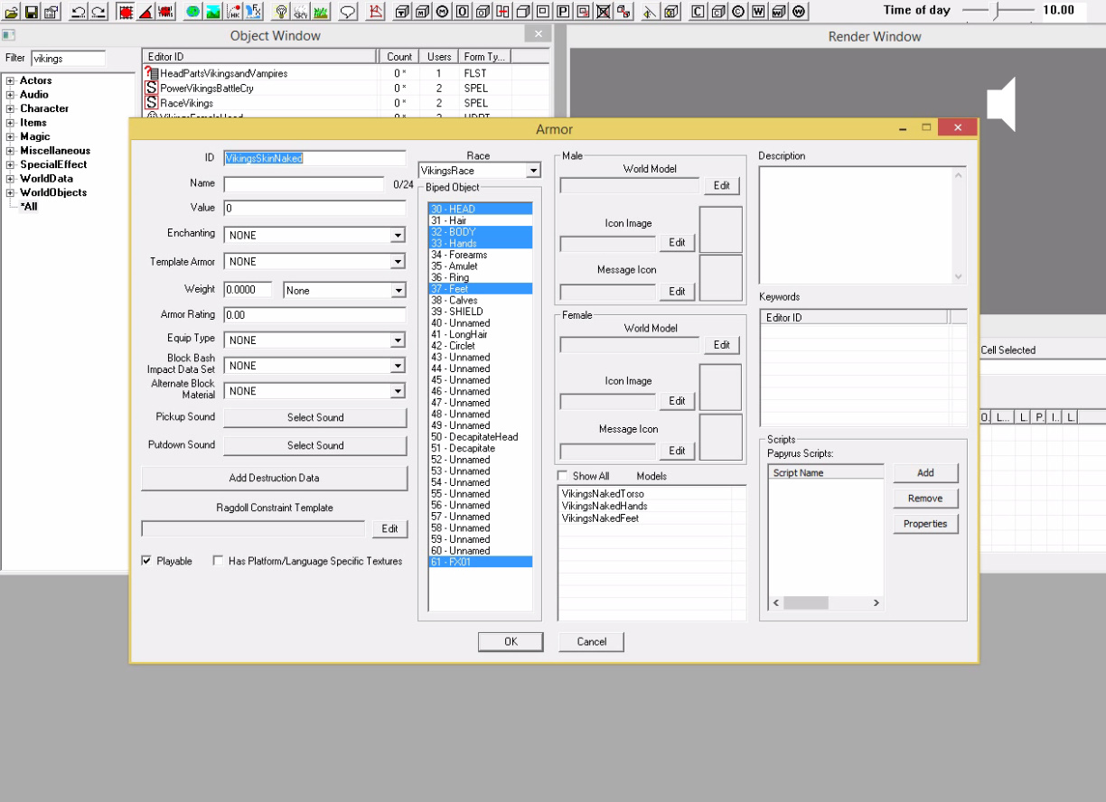
Task: Click the Cancel button
Action: 592,641
